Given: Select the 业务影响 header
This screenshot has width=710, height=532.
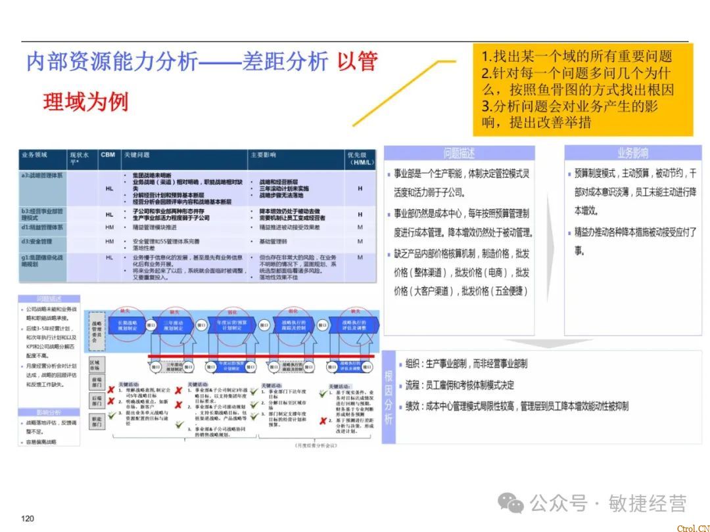Looking at the screenshot, I should 632,153.
